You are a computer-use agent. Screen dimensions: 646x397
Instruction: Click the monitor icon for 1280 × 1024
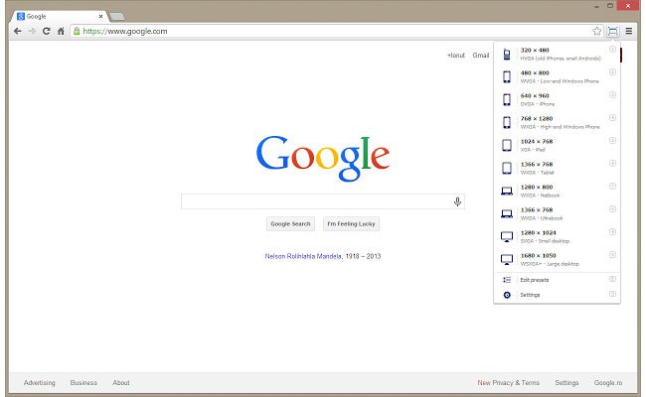507,236
